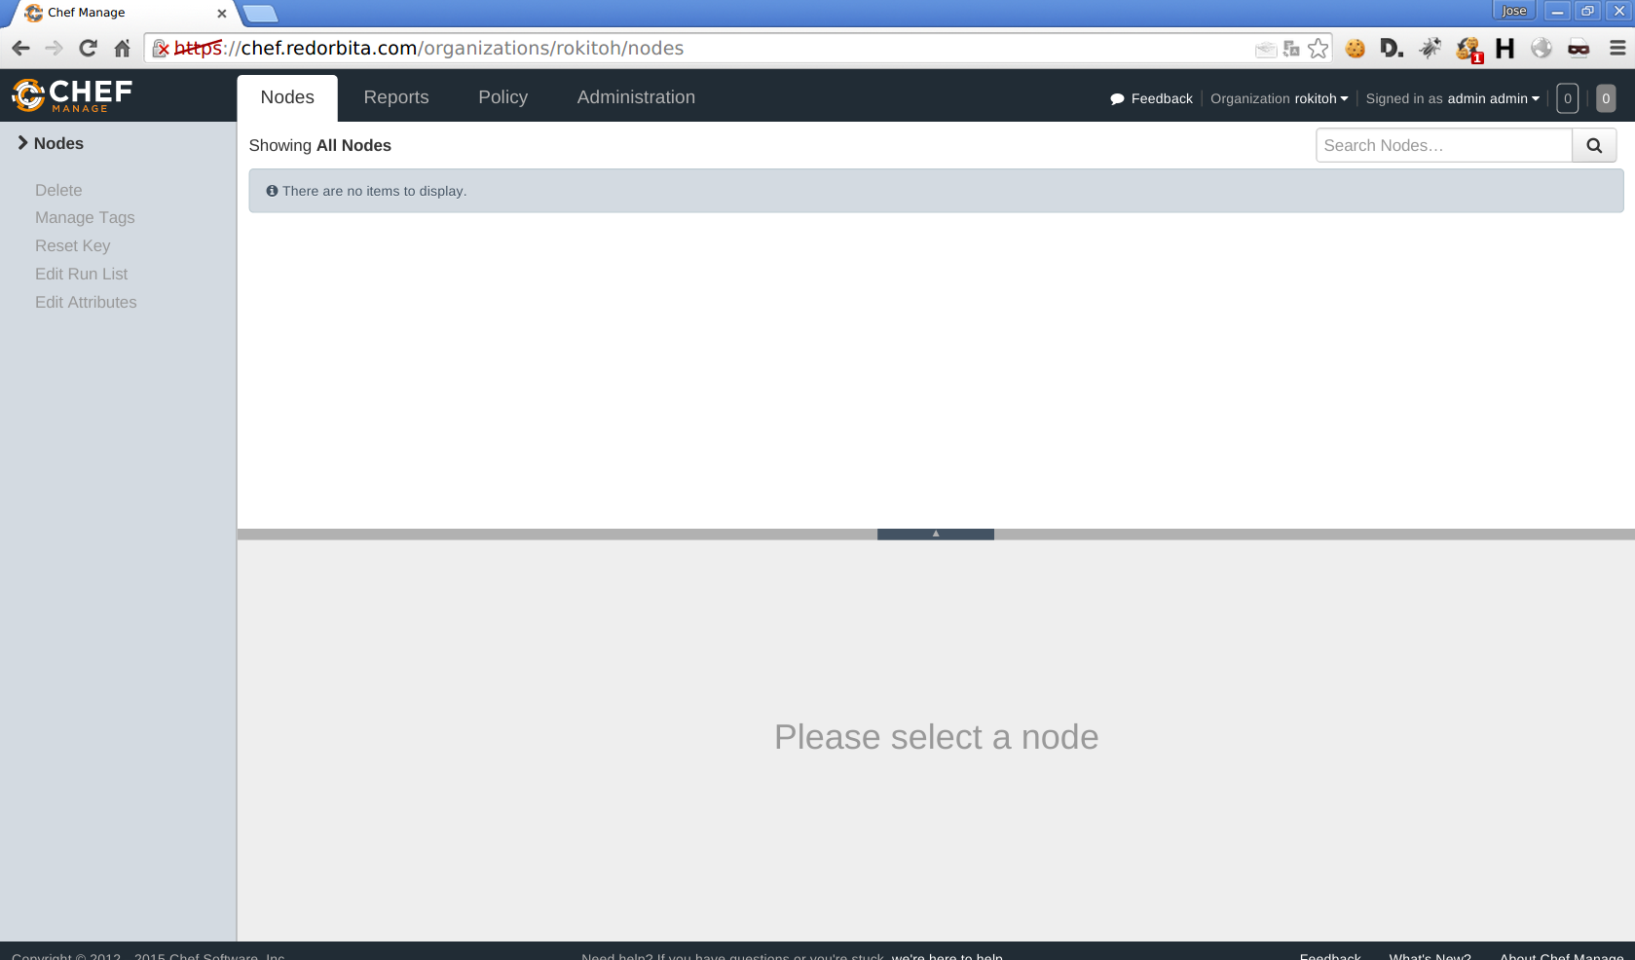The height and width of the screenshot is (960, 1635).
Task: Open the Chrome hamburger menu
Action: tap(1617, 48)
